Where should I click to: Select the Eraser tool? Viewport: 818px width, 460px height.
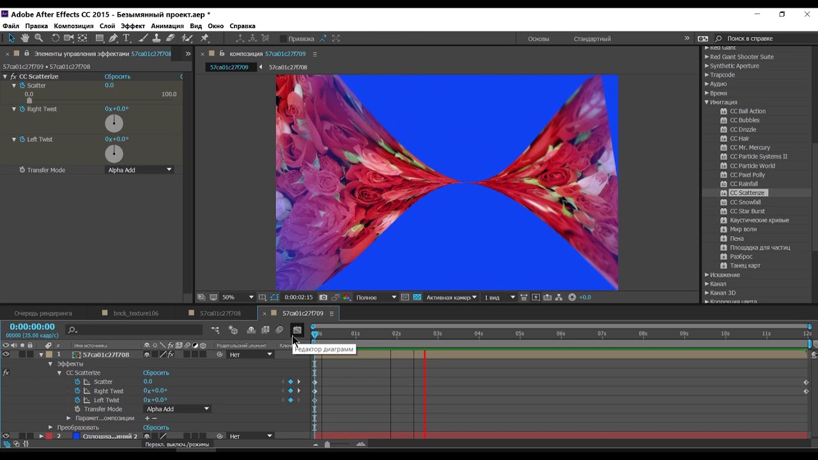pos(171,38)
